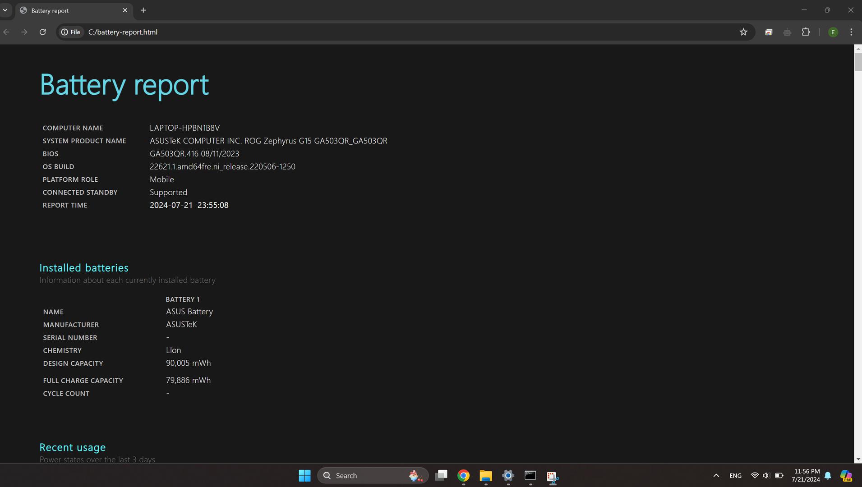Image resolution: width=862 pixels, height=487 pixels.
Task: Click the ENG language indicator
Action: [x=735, y=476]
